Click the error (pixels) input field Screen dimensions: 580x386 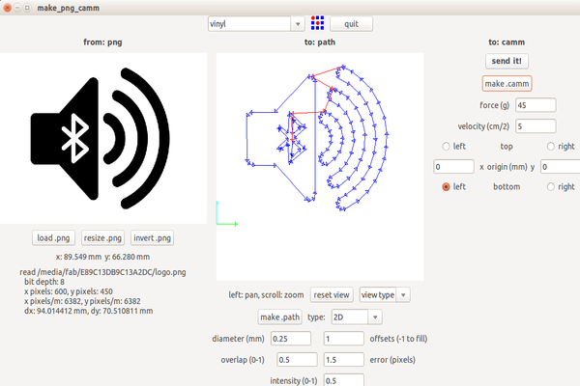tap(343, 360)
